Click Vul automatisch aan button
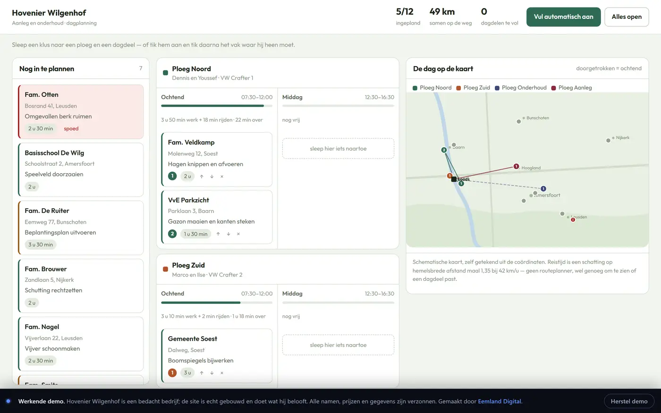 click(x=564, y=17)
